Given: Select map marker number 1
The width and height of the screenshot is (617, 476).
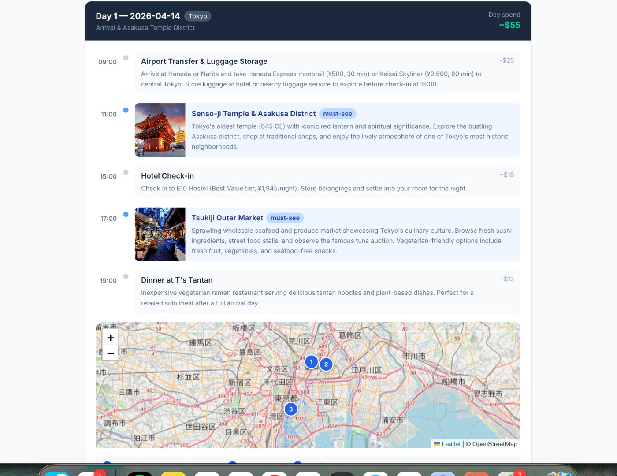Looking at the screenshot, I should coord(311,362).
